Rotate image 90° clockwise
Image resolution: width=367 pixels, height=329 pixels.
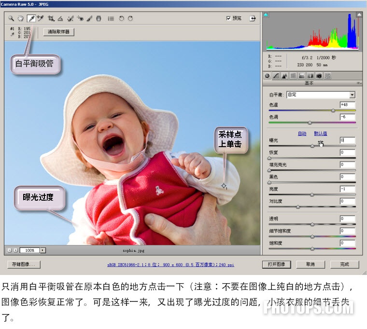(x=130, y=18)
